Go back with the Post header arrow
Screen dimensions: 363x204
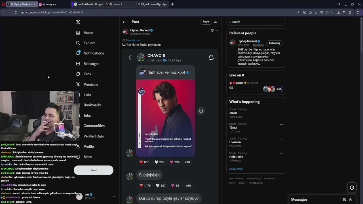point(124,22)
